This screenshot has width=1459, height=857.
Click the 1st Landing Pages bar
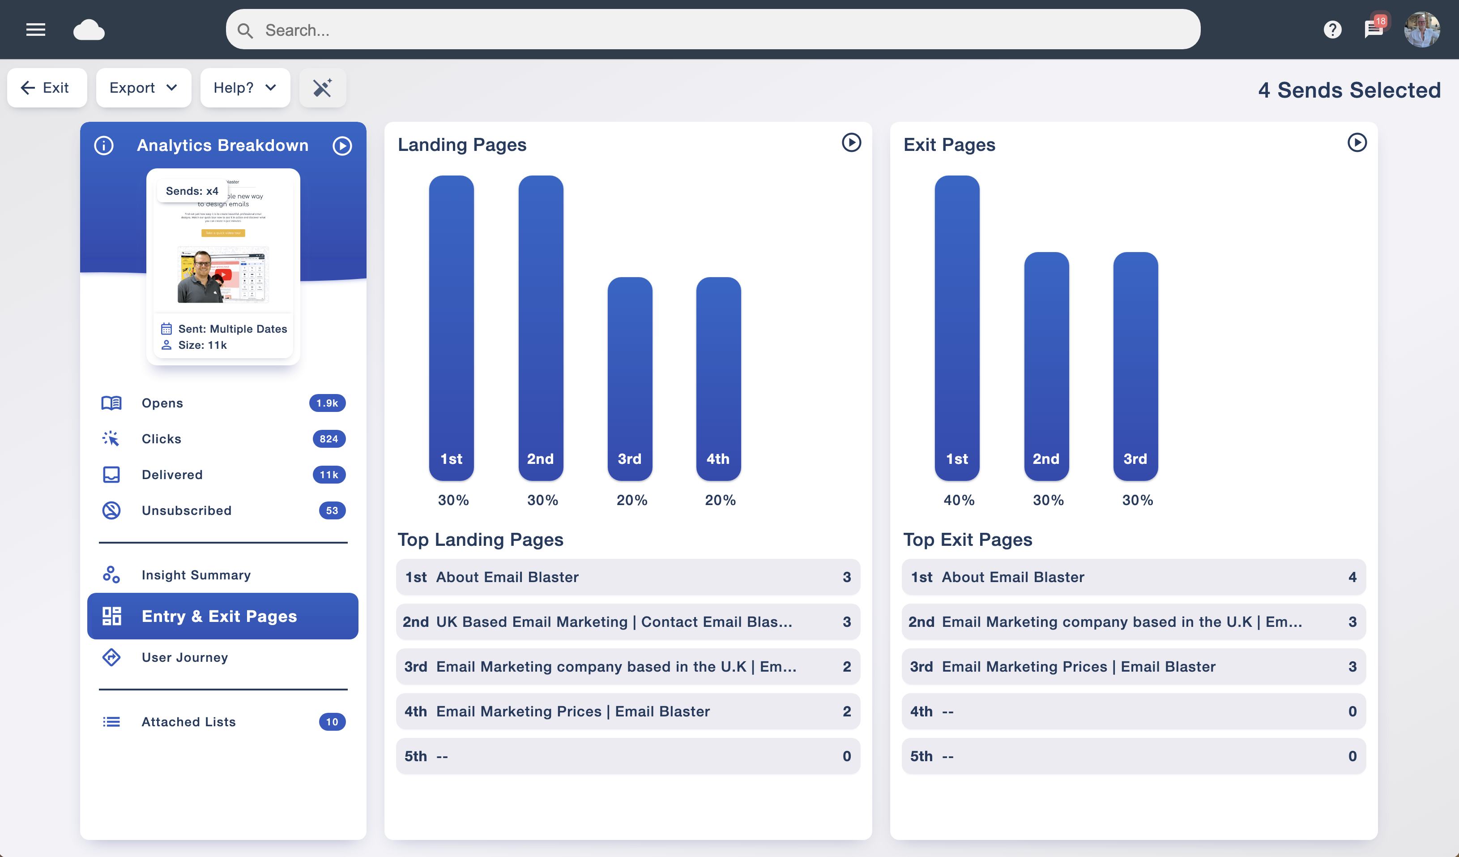[x=451, y=328]
